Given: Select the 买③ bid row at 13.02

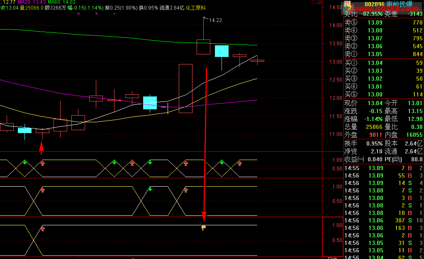Looking at the screenshot, I should coord(383,79).
